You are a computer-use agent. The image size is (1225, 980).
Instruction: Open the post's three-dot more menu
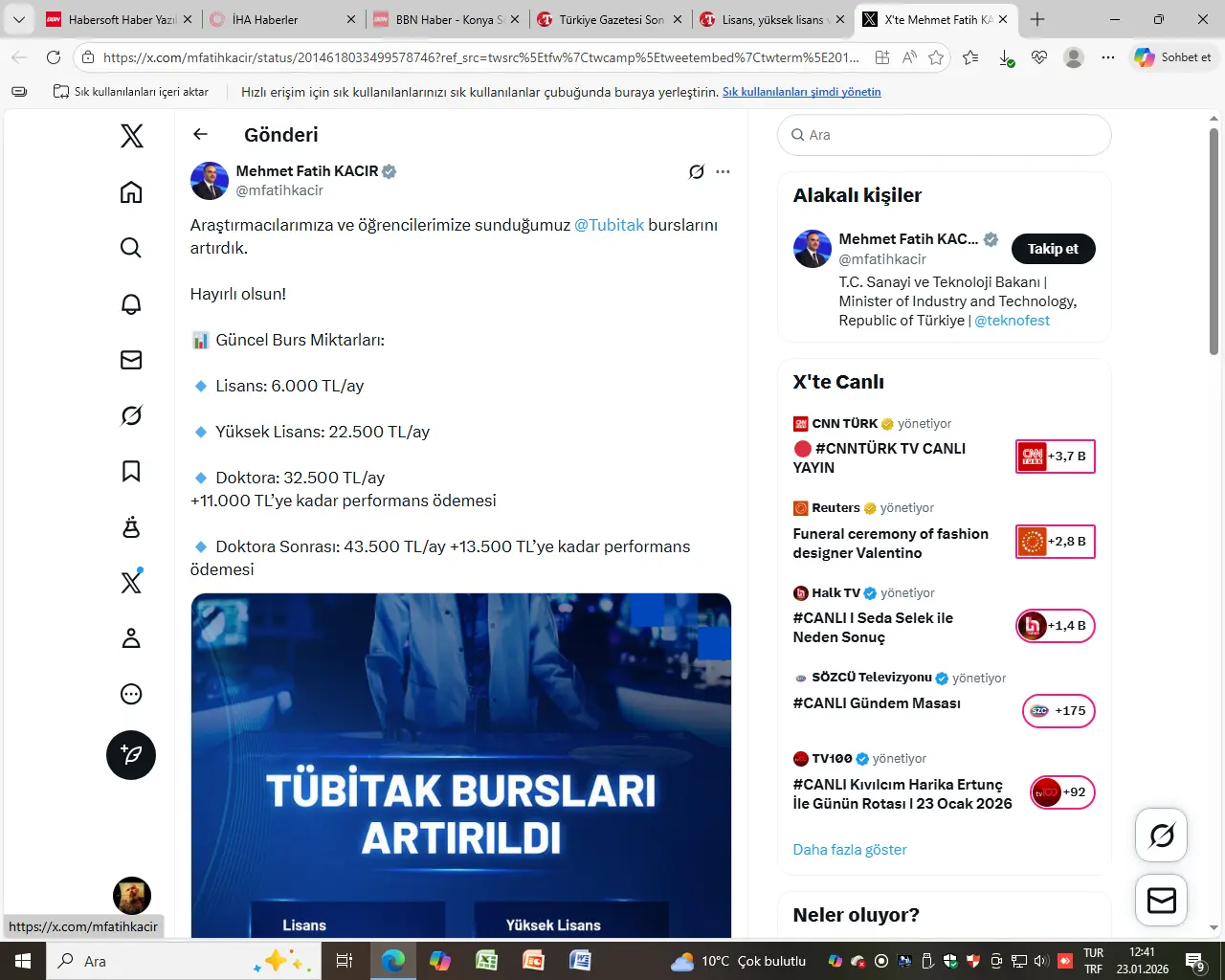tap(723, 172)
